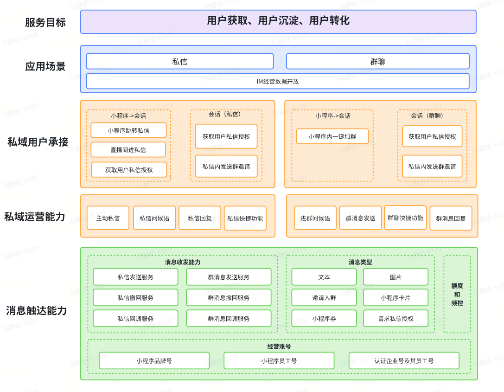This screenshot has width=504, height=392.
Task: Click the 用户获取、用户沉淀、用户转化 banner
Action: pos(278,21)
